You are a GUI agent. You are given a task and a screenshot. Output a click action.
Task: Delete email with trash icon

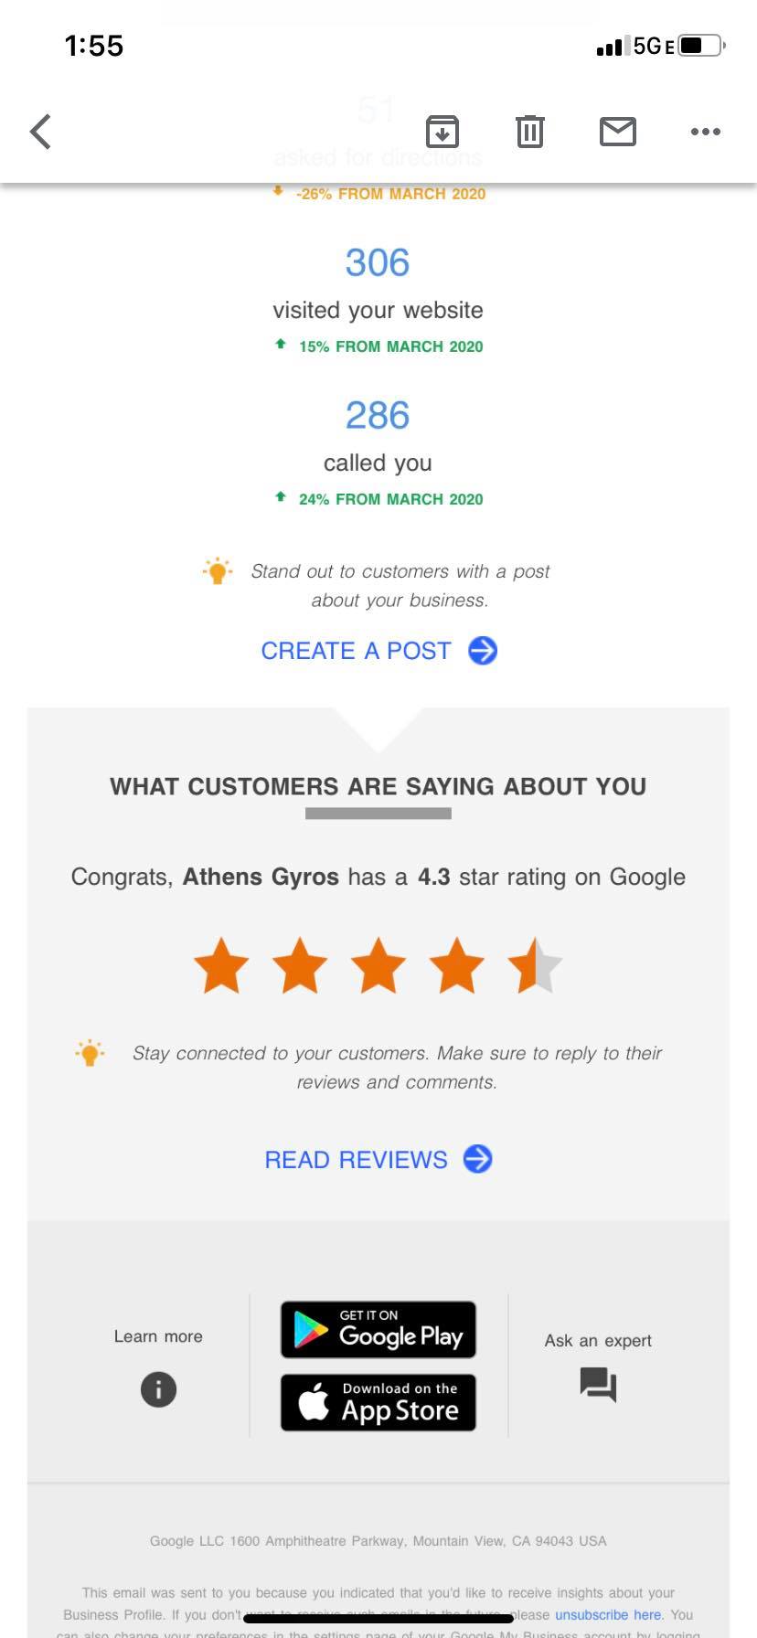530,132
